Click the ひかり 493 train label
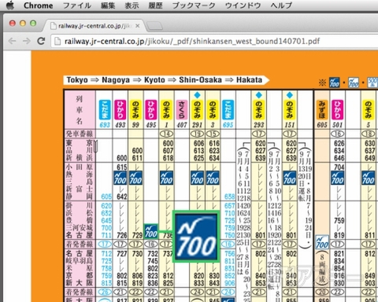378x302 pixels. click(x=120, y=109)
